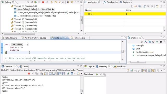Toggle Hide Non-Public Members green dot in Outline
This screenshot has width=167, height=94.
157,42
